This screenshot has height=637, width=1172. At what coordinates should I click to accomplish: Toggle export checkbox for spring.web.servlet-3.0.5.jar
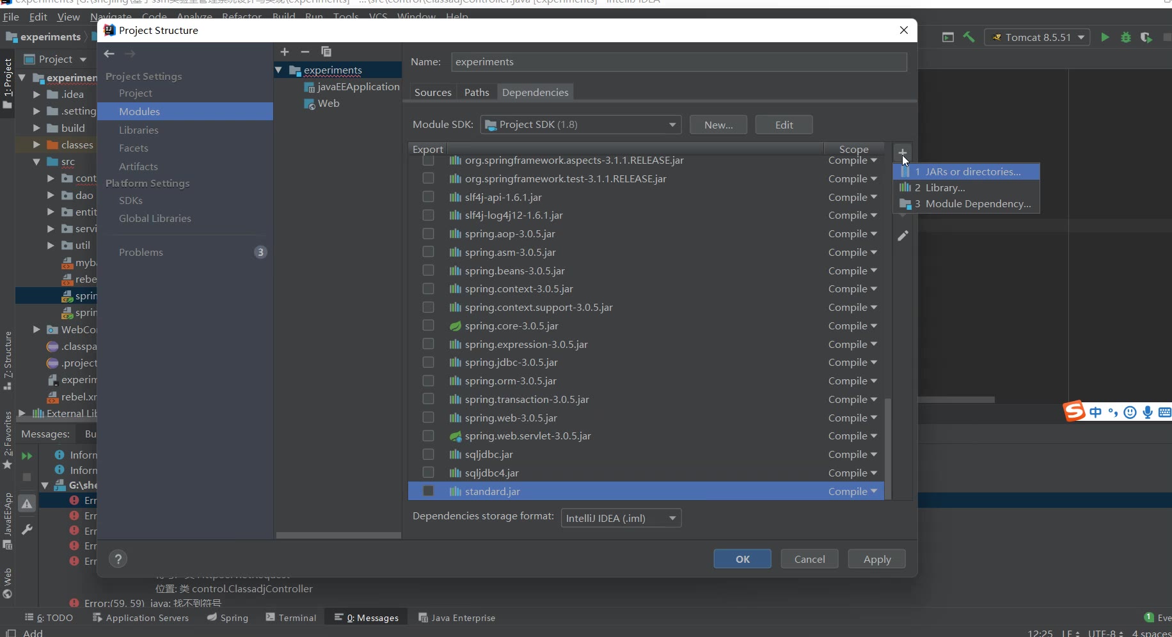click(429, 436)
